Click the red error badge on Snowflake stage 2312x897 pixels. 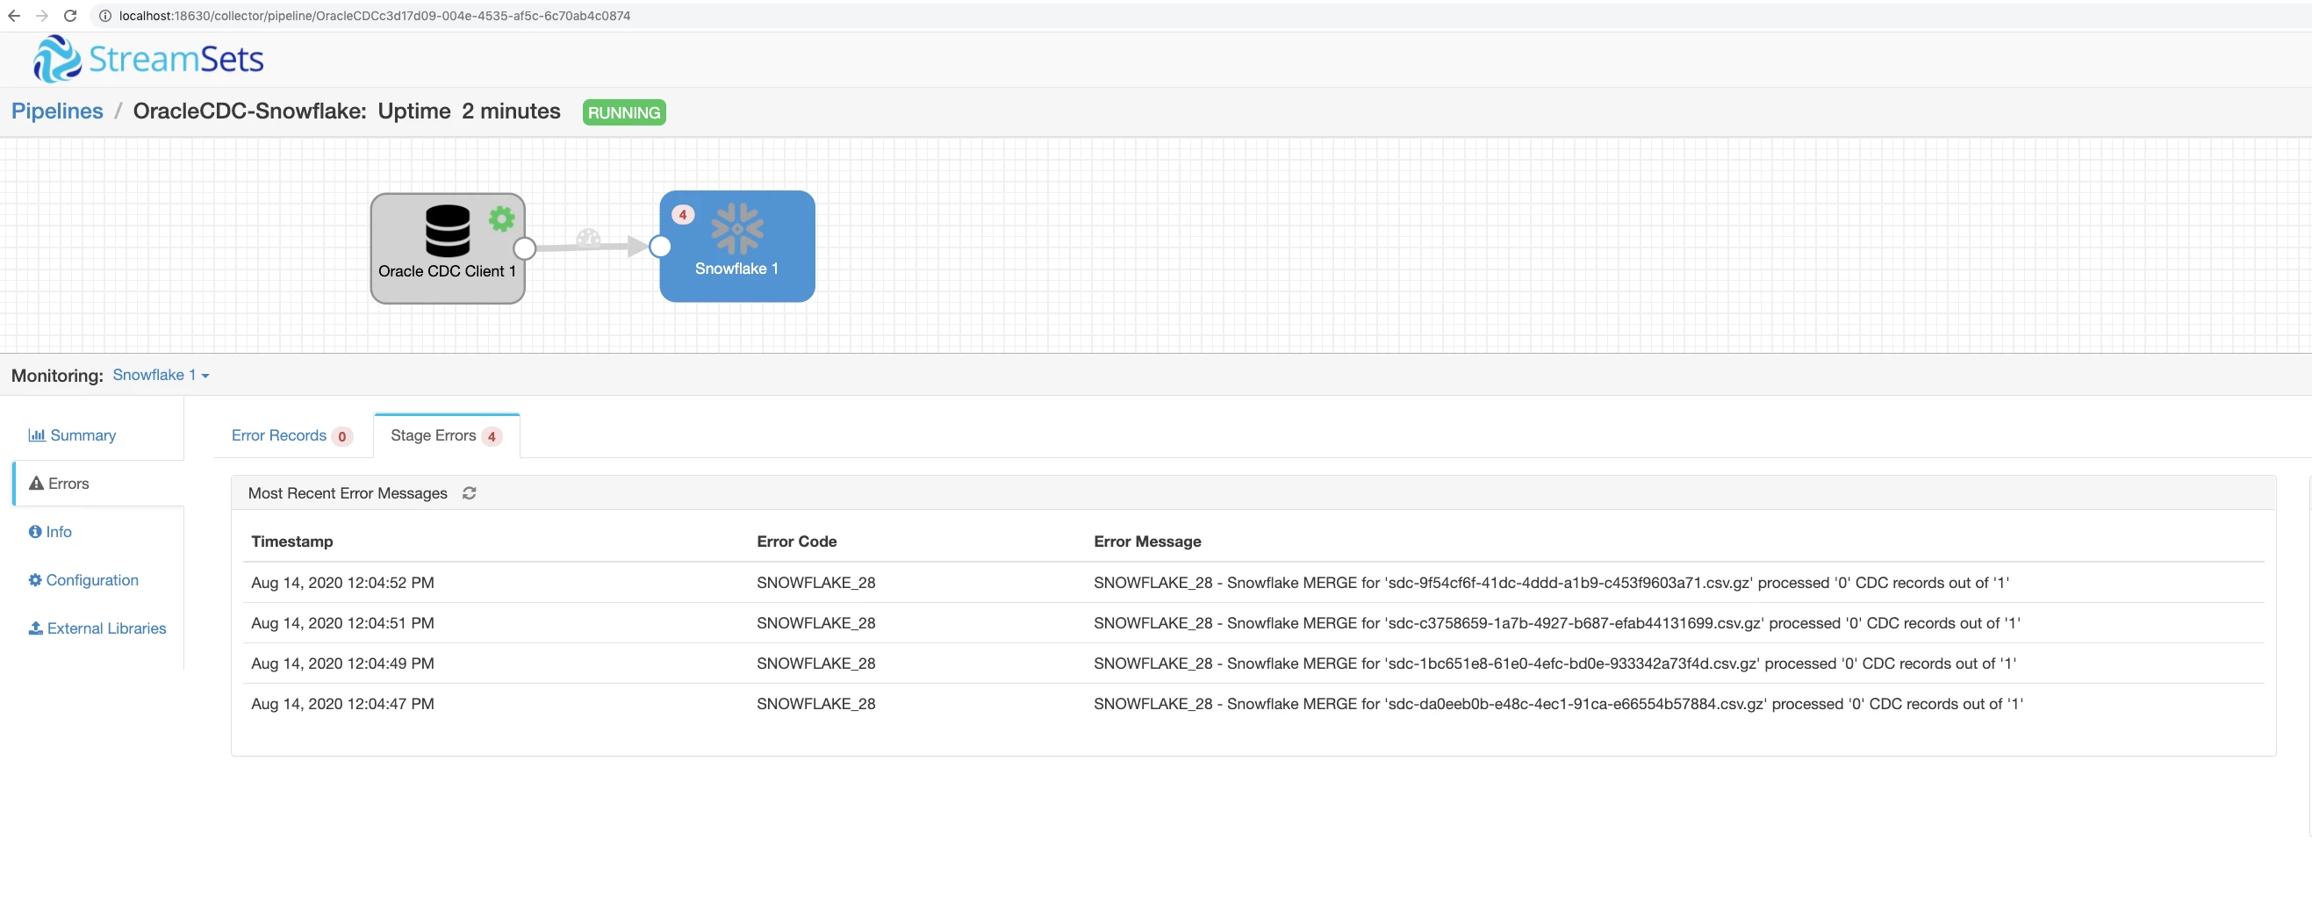coord(683,215)
